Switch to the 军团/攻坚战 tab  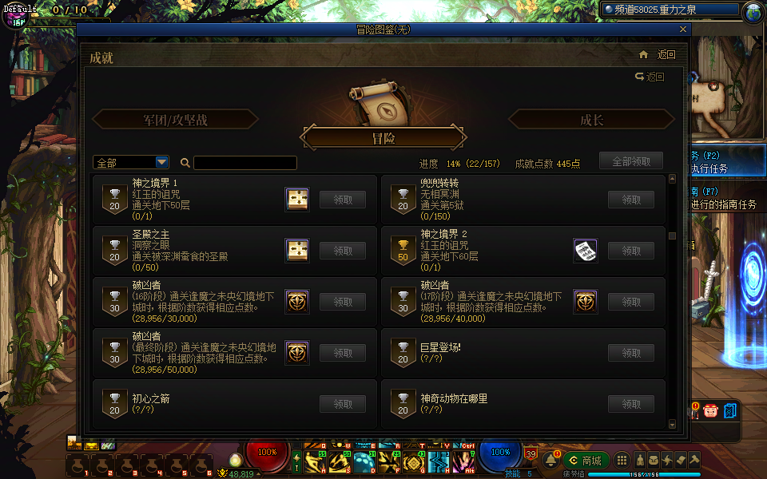pyautogui.click(x=175, y=120)
